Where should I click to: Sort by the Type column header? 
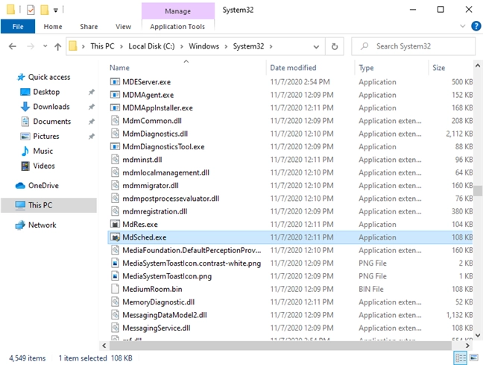(391, 68)
